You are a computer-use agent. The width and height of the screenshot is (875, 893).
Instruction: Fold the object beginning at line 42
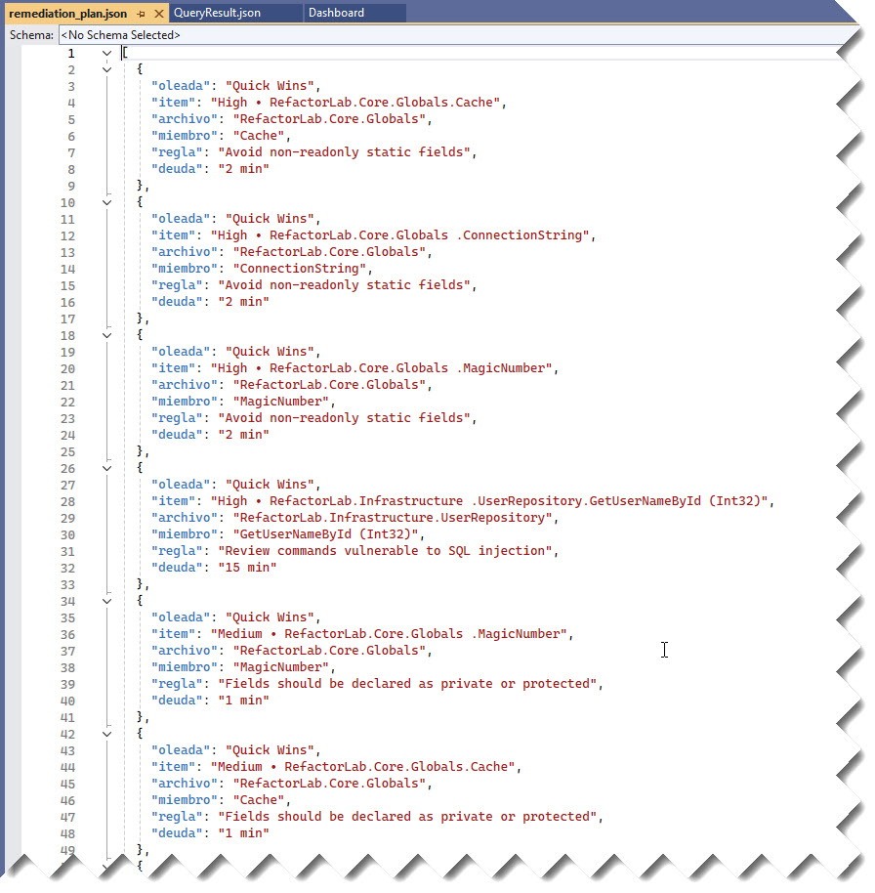[107, 734]
